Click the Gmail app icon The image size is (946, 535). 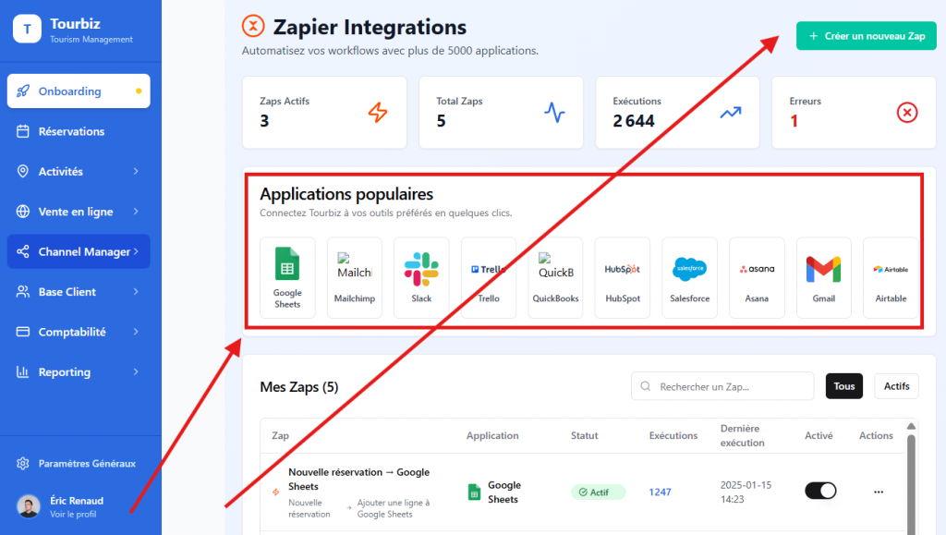click(823, 277)
